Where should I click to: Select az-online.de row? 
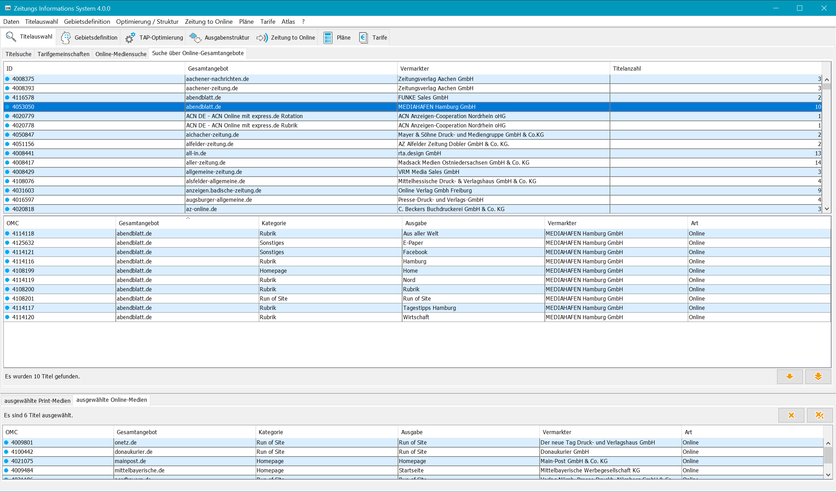pos(412,209)
